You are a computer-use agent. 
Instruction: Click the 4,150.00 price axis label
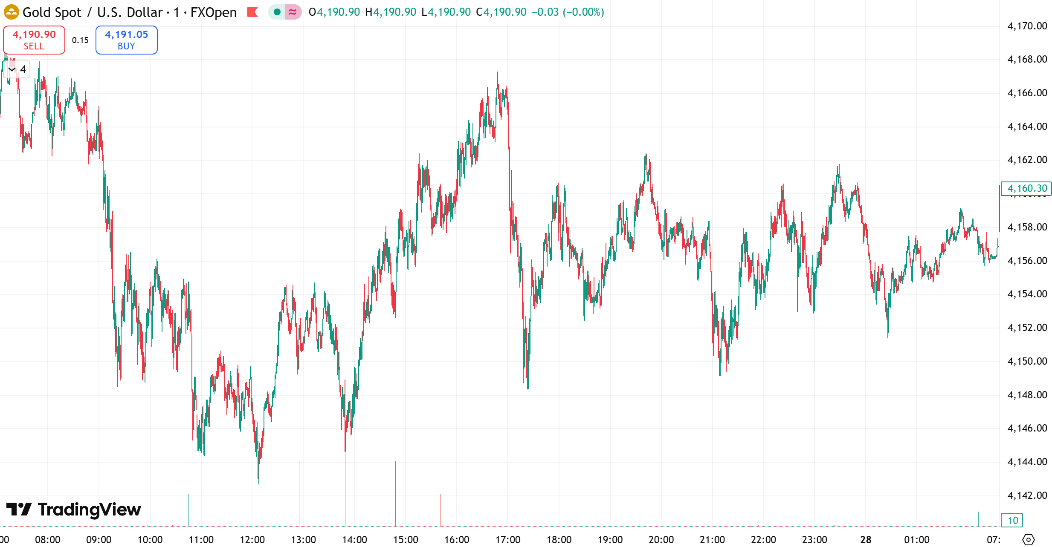(1028, 361)
